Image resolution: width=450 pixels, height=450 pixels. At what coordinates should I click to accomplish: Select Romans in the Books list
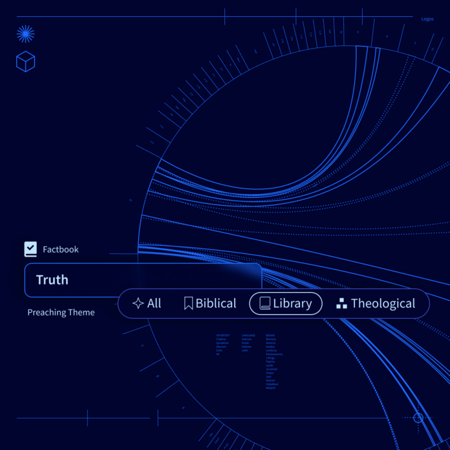click(271, 339)
